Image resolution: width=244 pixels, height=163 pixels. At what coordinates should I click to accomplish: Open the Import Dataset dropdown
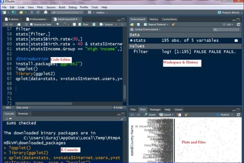click(156, 24)
